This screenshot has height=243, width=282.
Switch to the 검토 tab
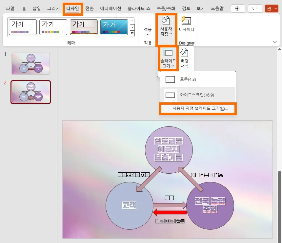tap(186, 9)
